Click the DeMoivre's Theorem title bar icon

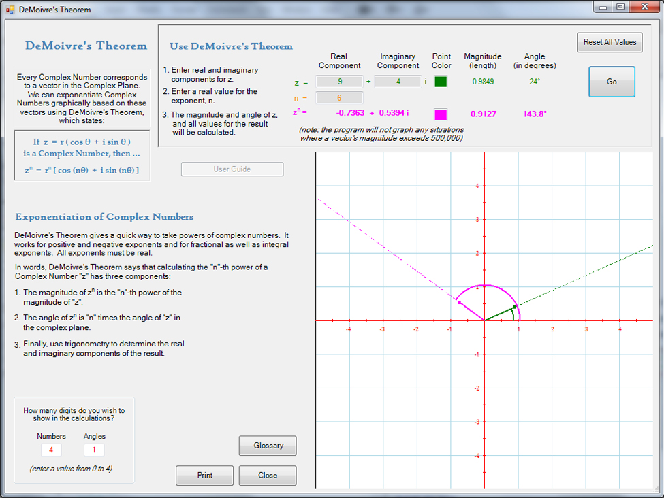[x=10, y=10]
